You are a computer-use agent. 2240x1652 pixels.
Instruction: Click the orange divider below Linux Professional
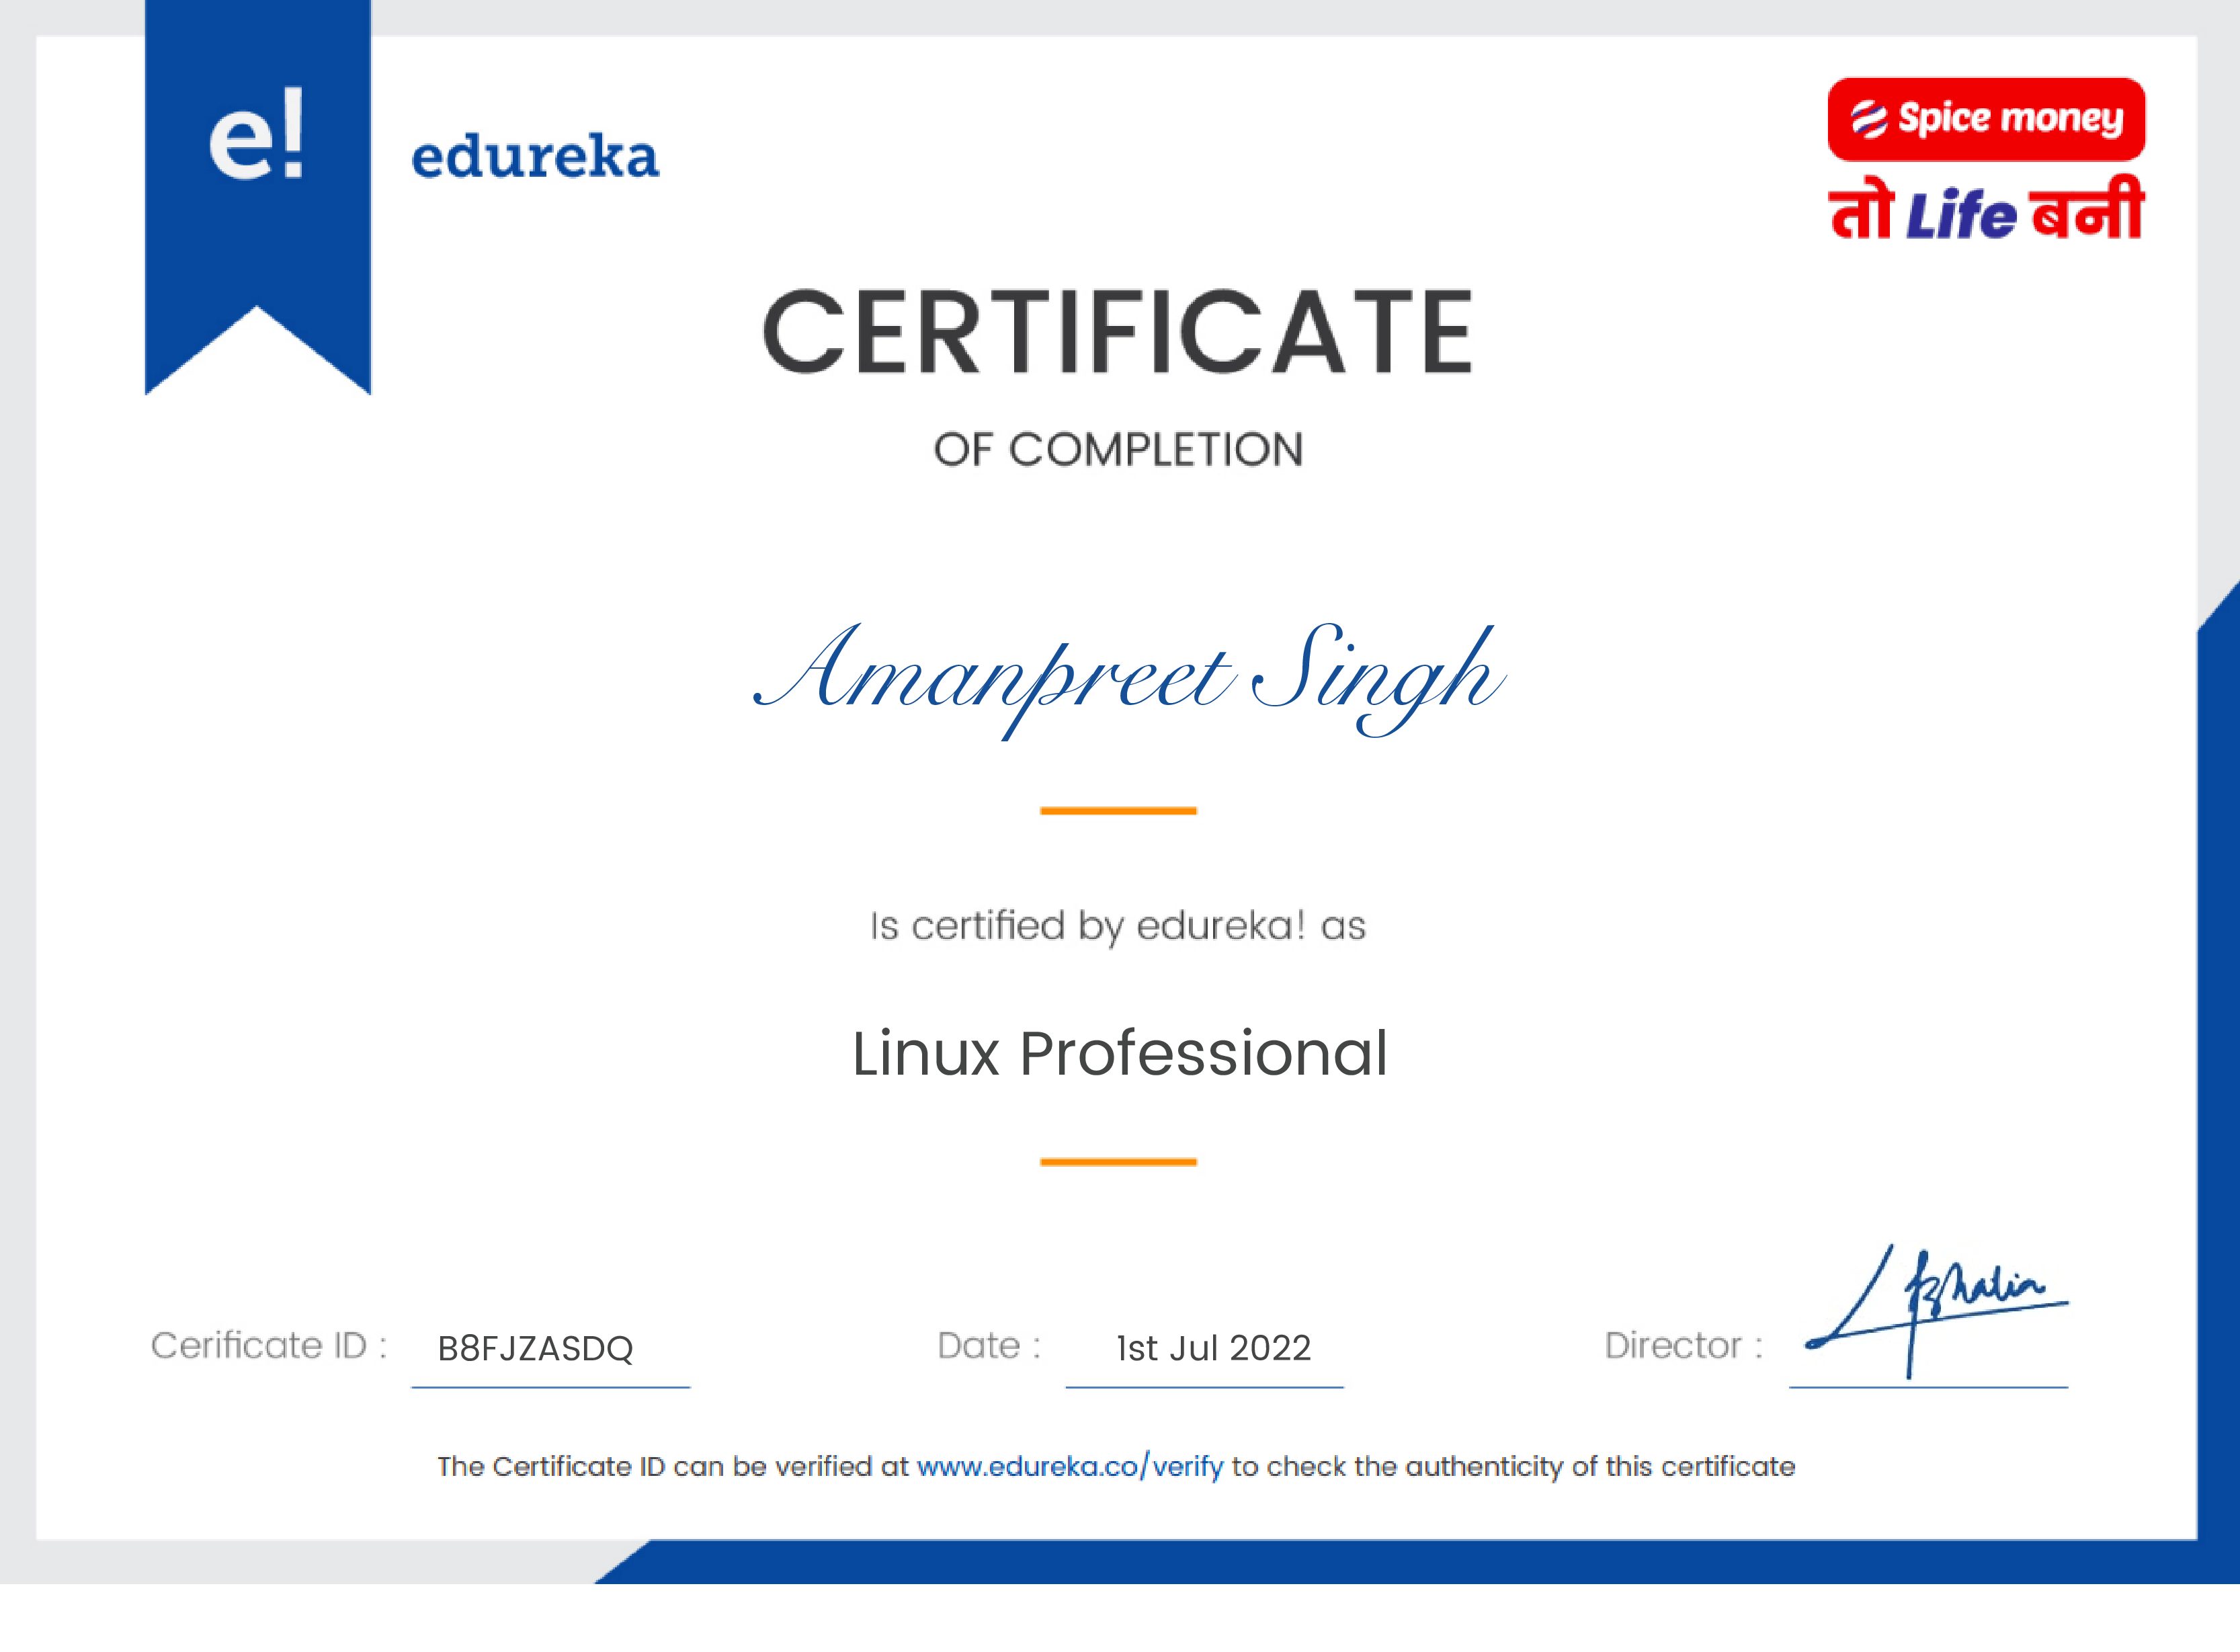1117,1162
